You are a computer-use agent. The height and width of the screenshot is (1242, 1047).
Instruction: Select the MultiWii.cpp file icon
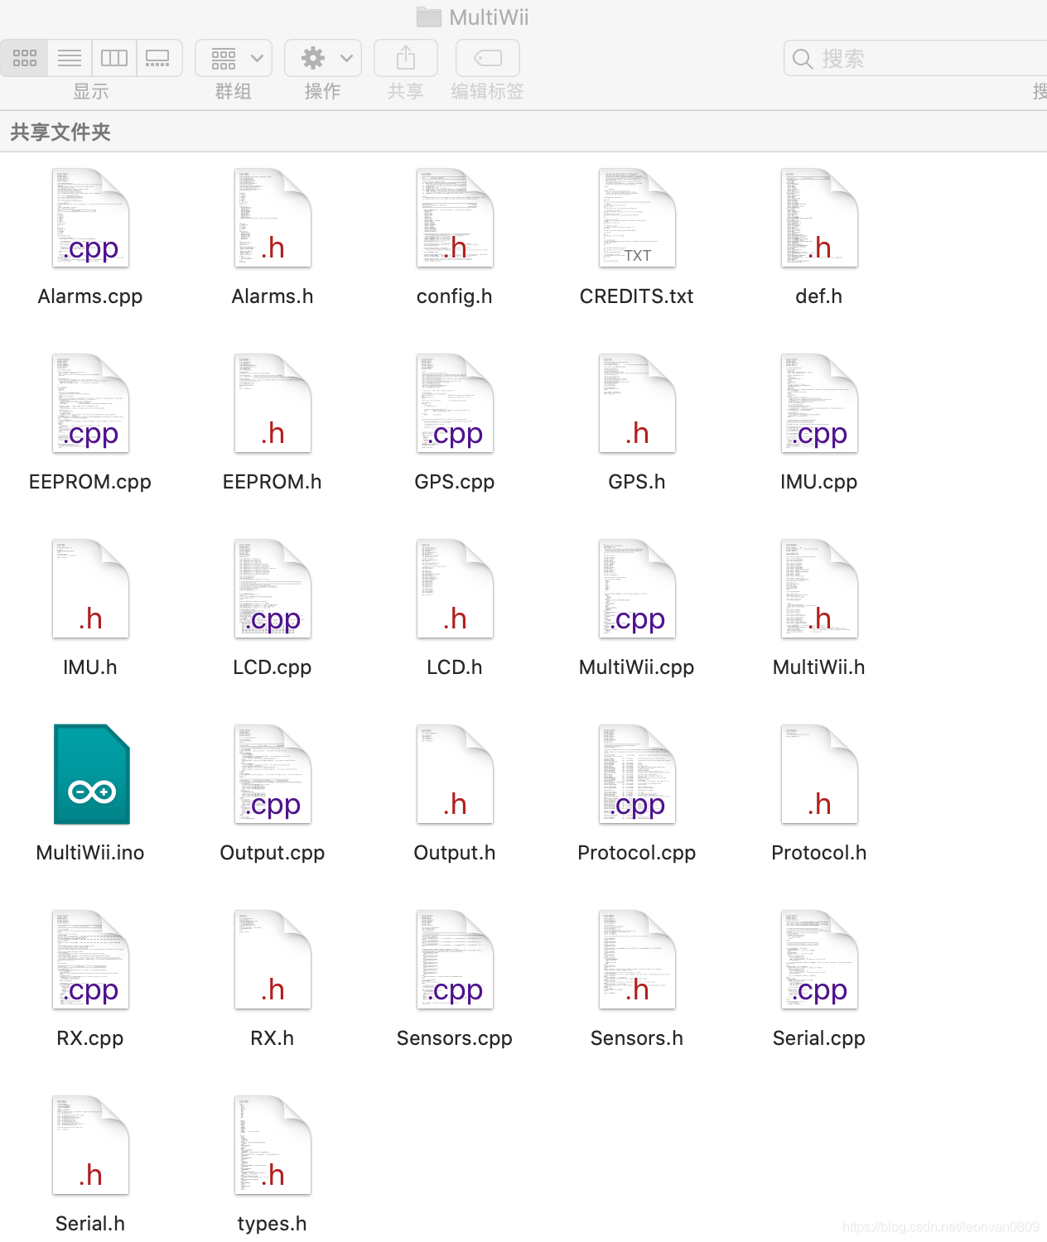coord(638,589)
